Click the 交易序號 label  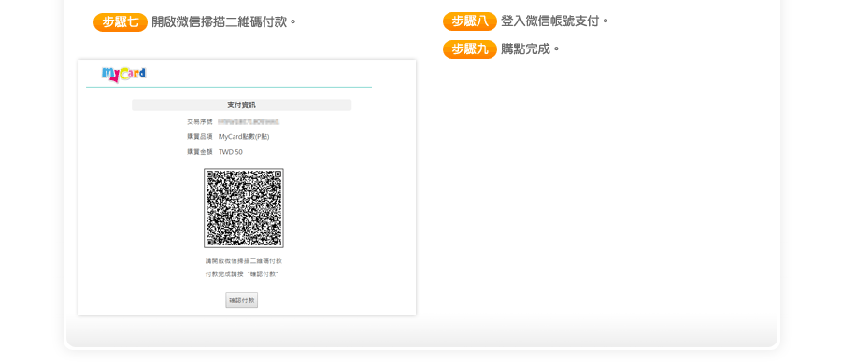click(200, 122)
